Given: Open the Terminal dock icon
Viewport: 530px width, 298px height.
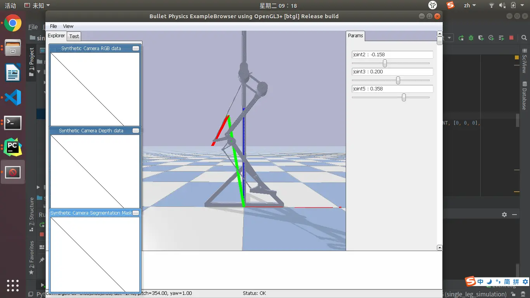Looking at the screenshot, I should pos(13,123).
